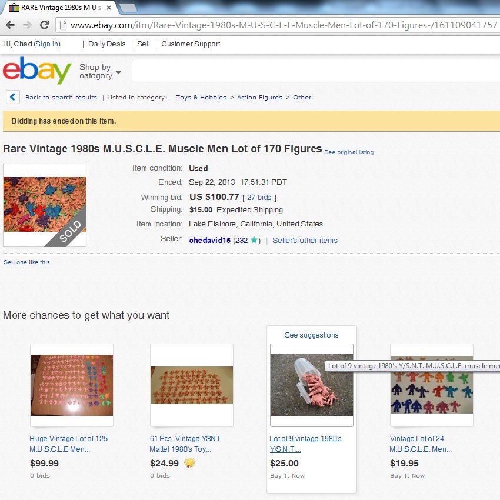Click the browser forward arrow button
Image resolution: width=500 pixels, height=500 pixels.
27,25
